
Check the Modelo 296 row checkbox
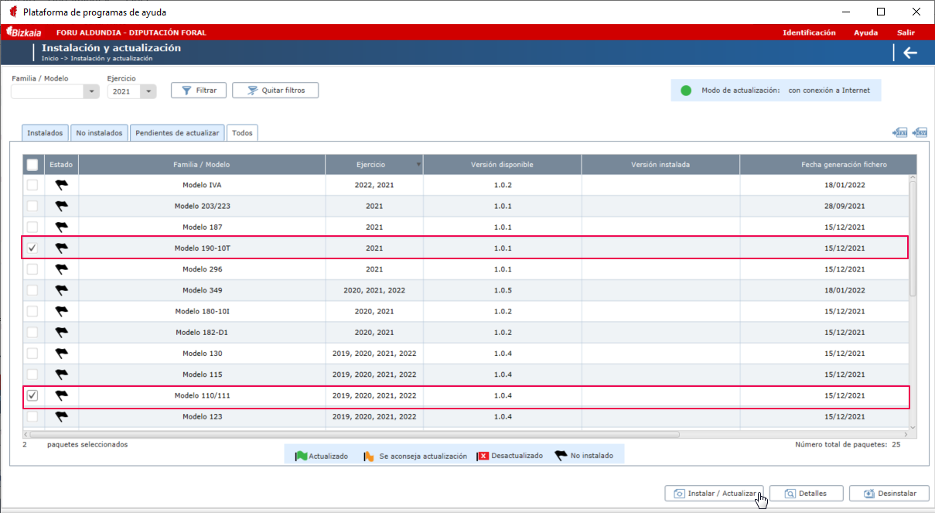(x=32, y=269)
